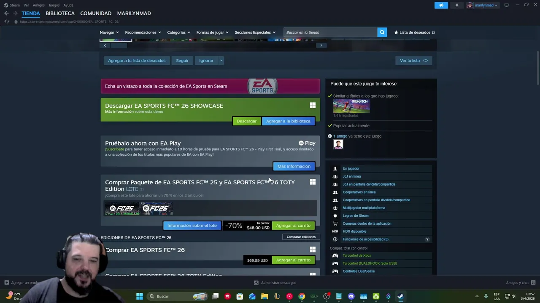This screenshot has height=303, width=540.
Task: Click the TIENDA tab
Action: [x=31, y=13]
